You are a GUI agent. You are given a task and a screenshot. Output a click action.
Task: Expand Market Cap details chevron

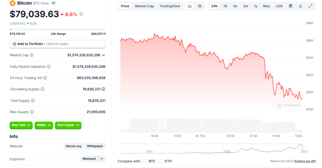(x=103, y=55)
